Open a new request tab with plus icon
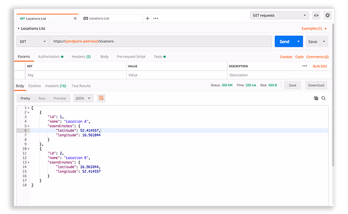Image resolution: width=348 pixels, height=214 pixels. [147, 18]
